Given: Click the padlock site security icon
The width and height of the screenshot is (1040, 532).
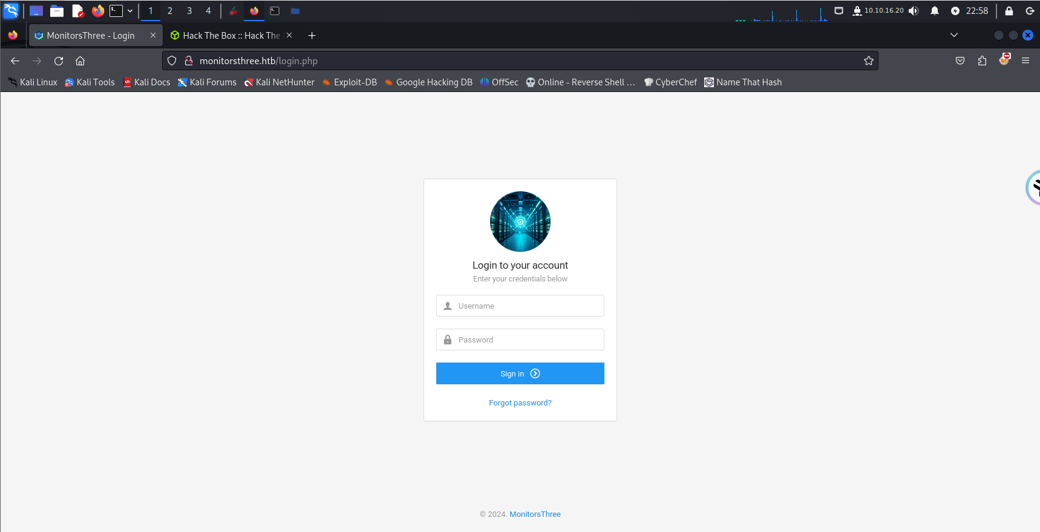Looking at the screenshot, I should click(189, 61).
